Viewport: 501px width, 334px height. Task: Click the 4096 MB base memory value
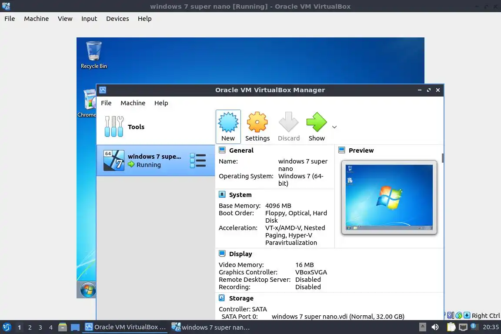click(278, 206)
